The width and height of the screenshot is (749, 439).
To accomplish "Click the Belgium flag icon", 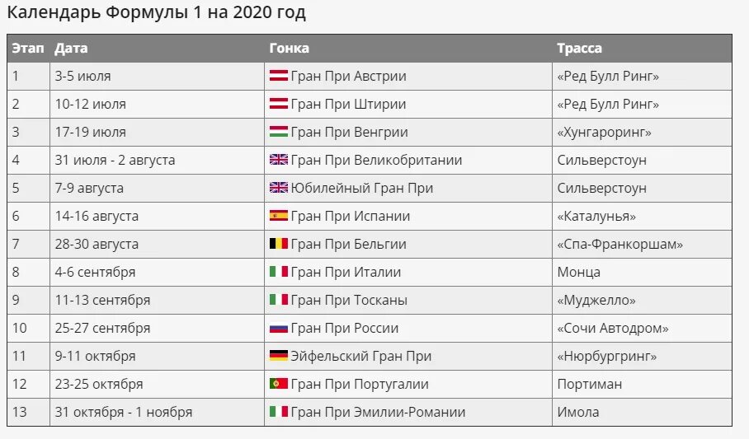I will [x=279, y=243].
